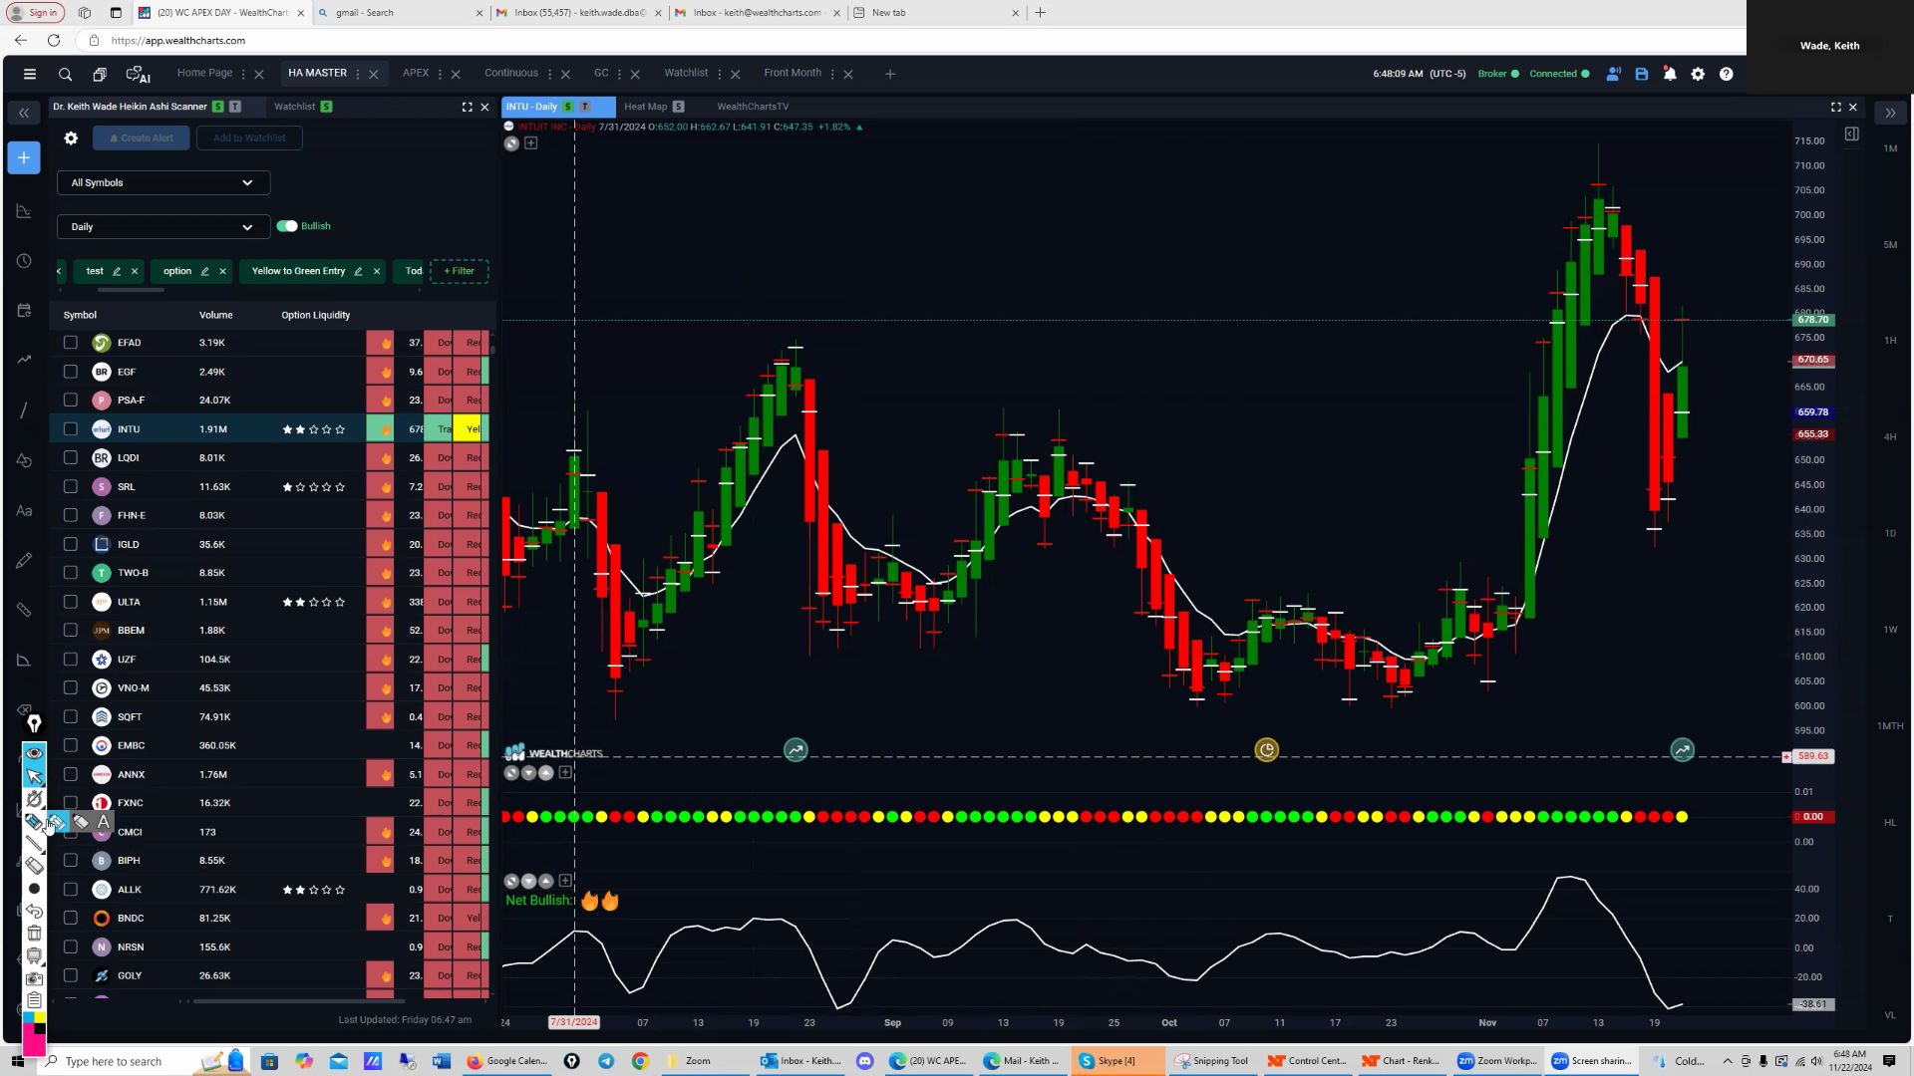Select the trend line drawing tool
Viewport: 1914px width, 1076px height.
point(24,410)
